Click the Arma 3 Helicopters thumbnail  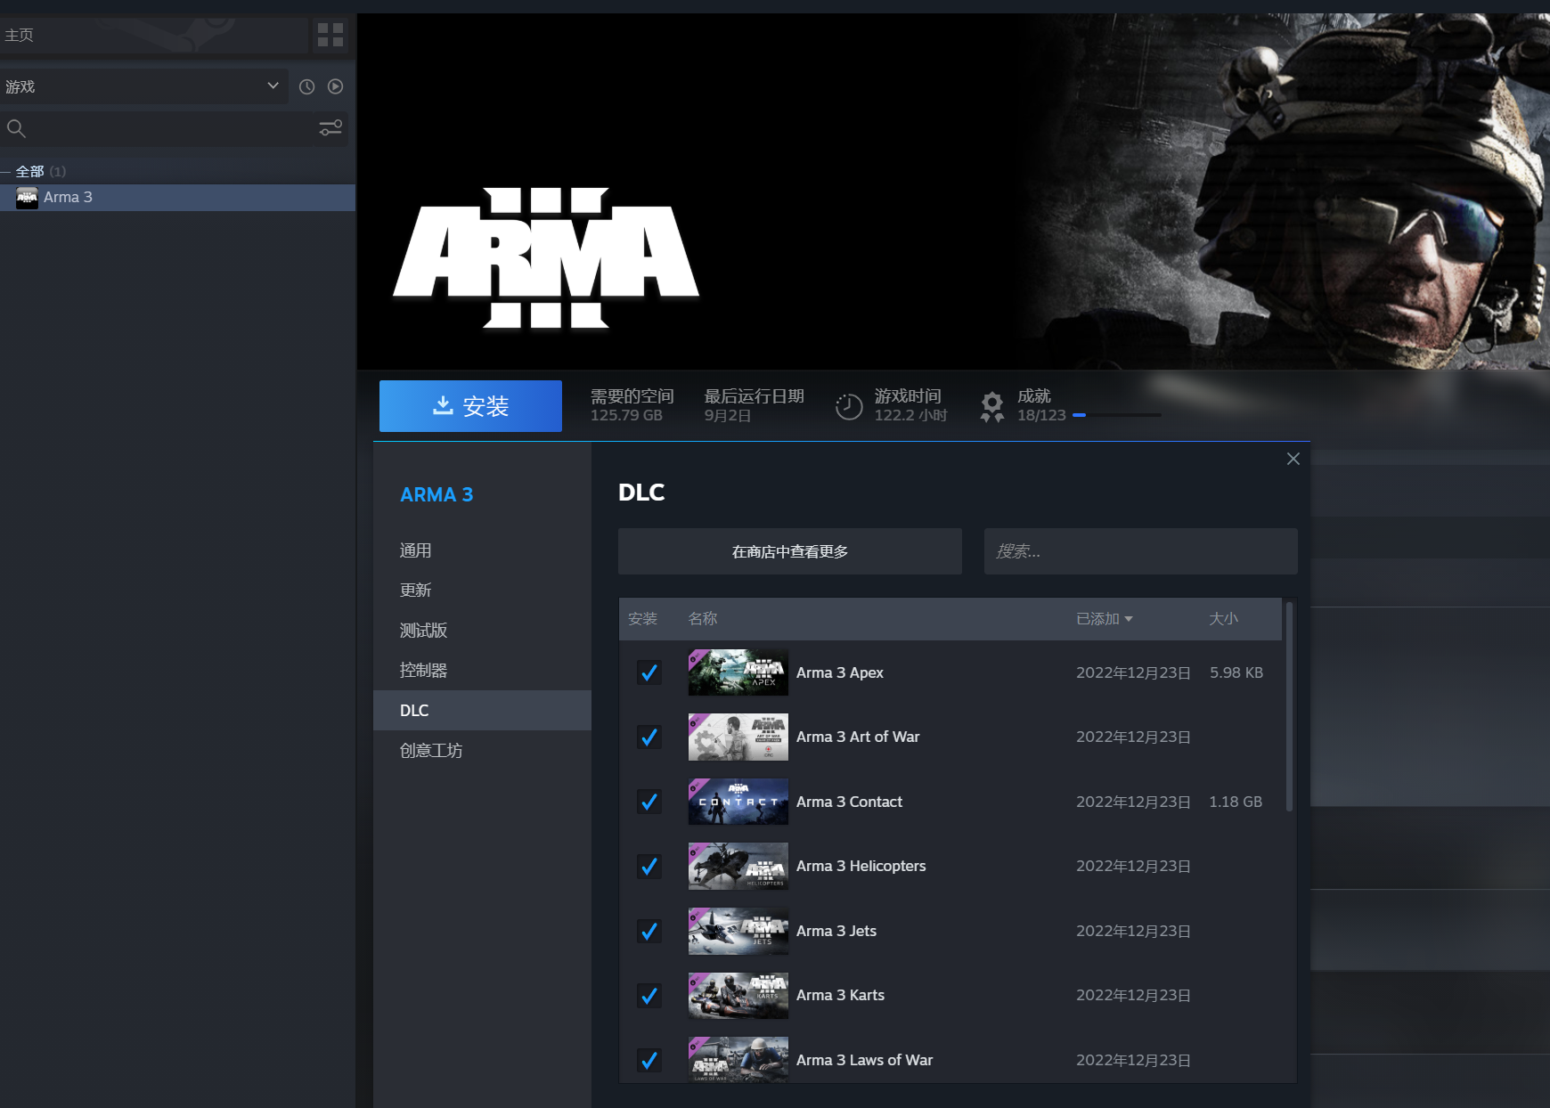[x=738, y=866]
